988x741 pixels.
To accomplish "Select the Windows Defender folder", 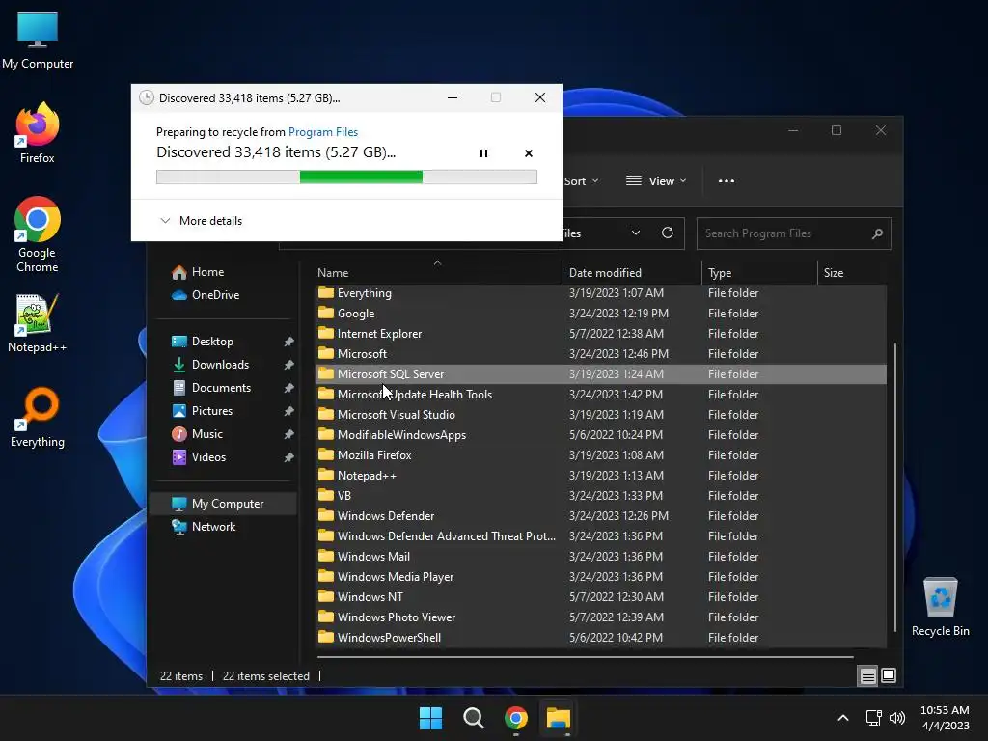I will [600, 516].
